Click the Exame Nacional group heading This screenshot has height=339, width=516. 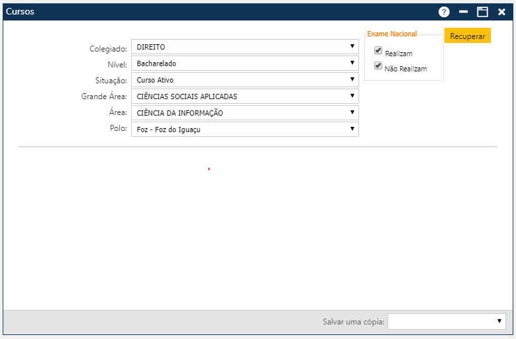(392, 34)
